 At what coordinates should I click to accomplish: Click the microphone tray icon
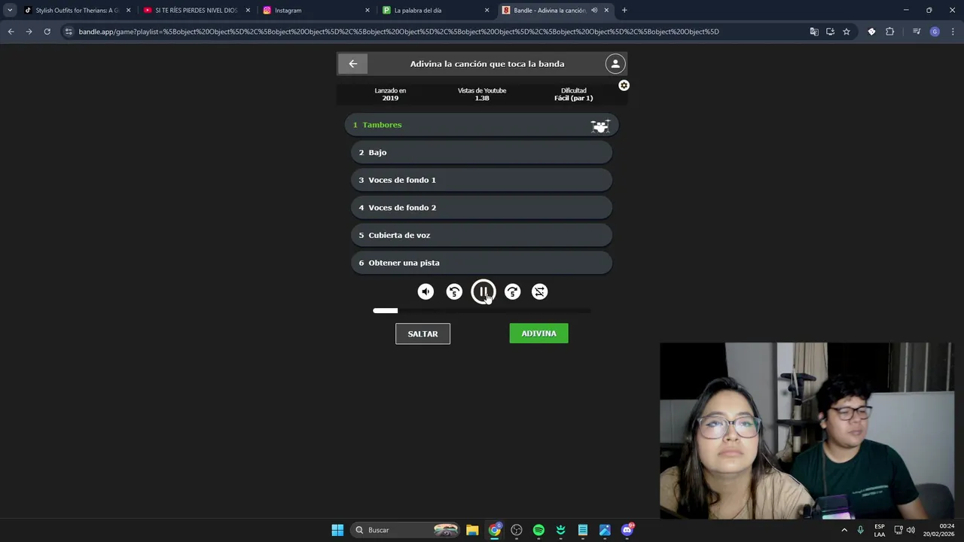860,530
